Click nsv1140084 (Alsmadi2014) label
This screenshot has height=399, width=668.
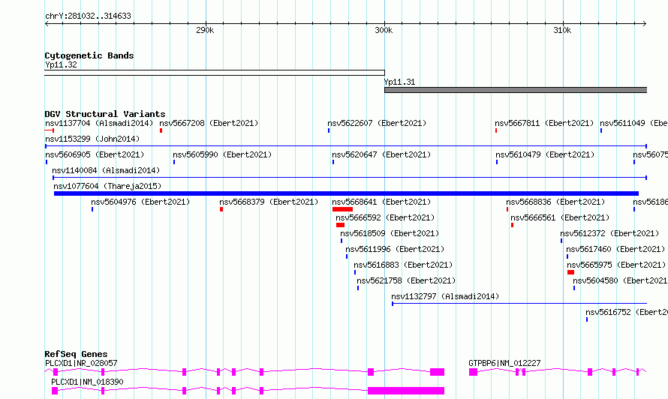click(x=106, y=170)
